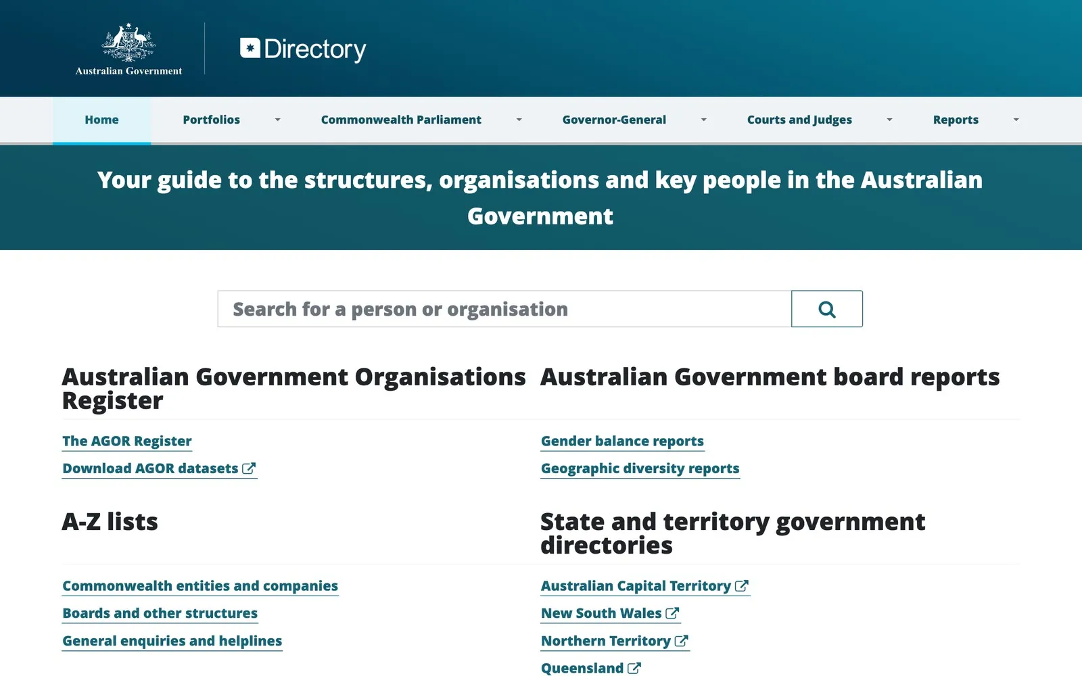Click external link icon beside Download AGOR datasets

click(249, 468)
